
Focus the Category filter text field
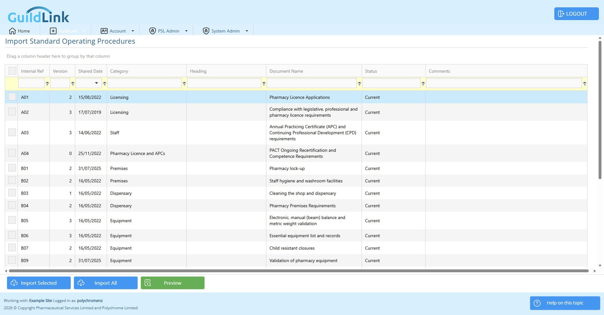[145, 83]
